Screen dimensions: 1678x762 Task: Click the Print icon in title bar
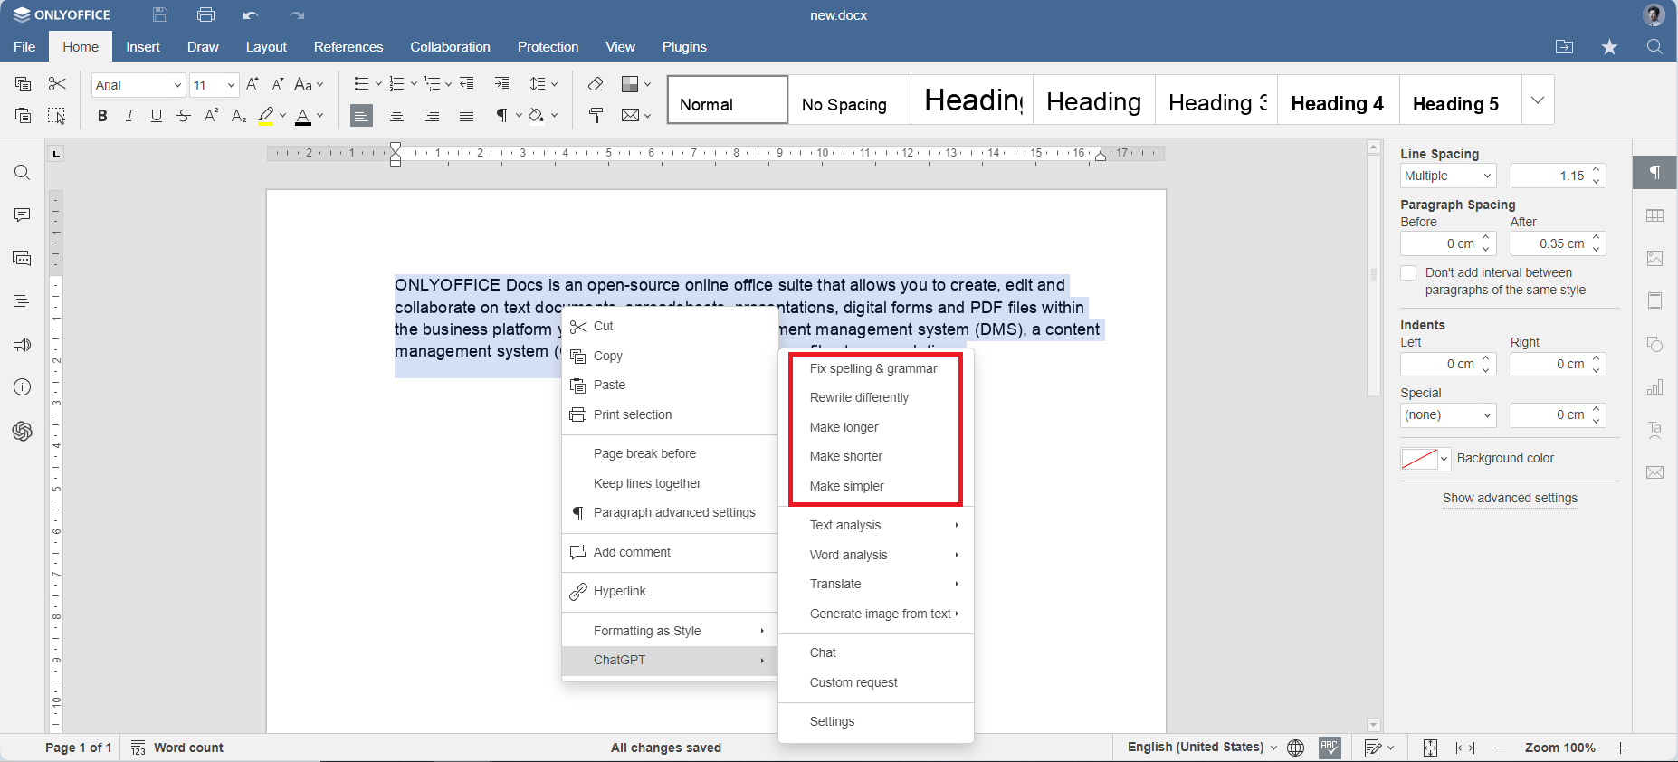[x=206, y=14]
